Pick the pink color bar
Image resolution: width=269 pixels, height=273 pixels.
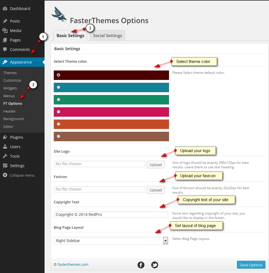pyautogui.click(x=111, y=112)
